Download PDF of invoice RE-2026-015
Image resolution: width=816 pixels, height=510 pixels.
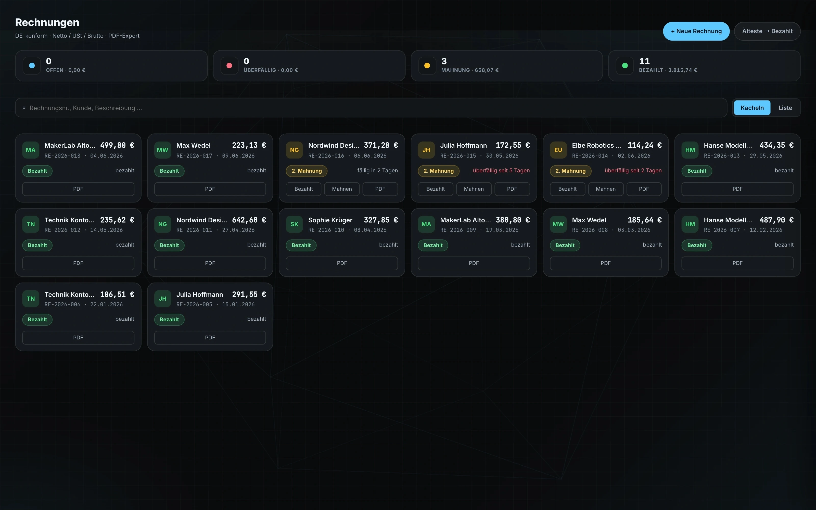tap(512, 189)
